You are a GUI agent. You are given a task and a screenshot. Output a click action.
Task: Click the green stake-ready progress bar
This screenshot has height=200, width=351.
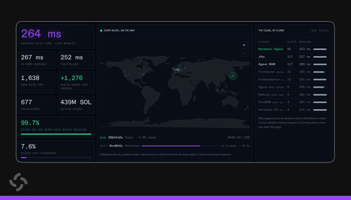tap(56, 134)
